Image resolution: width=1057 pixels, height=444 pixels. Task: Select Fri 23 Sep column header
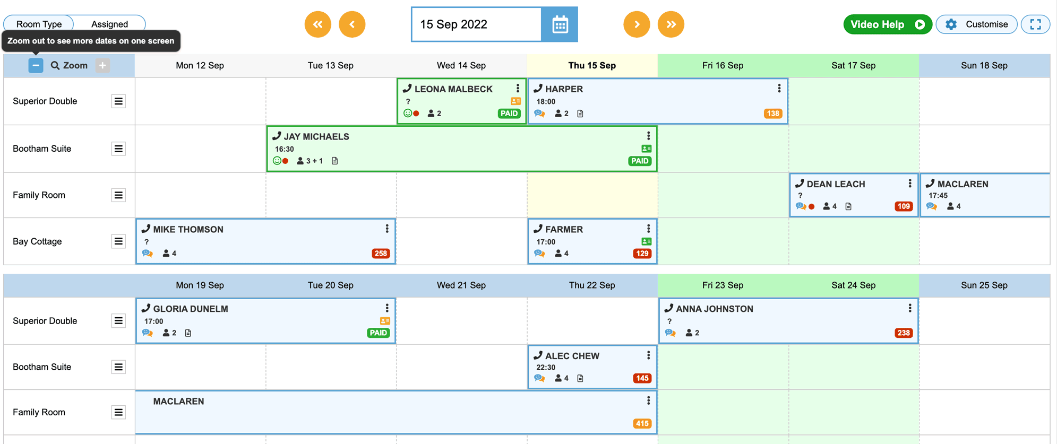(x=723, y=285)
